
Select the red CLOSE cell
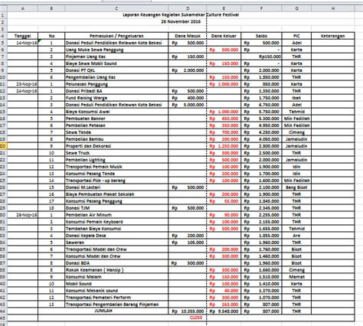(x=196, y=318)
